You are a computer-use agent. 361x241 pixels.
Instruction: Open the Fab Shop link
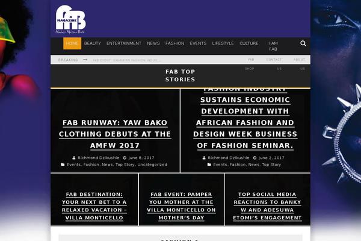(x=250, y=64)
